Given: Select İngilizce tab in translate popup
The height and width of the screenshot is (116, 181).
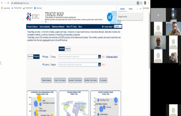Looking at the screenshot, I should click(122, 9).
